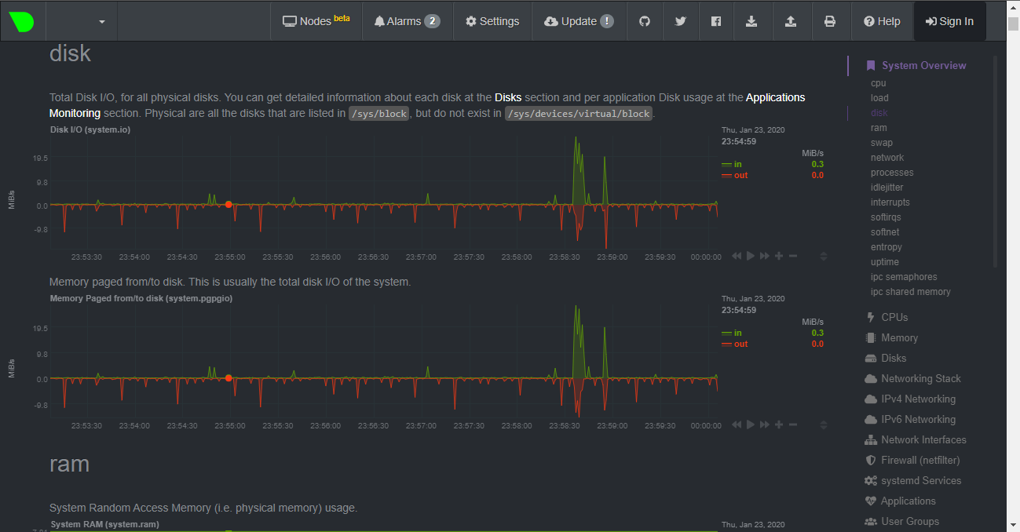Click the chart resize handle under Disk I/O

coord(823,256)
